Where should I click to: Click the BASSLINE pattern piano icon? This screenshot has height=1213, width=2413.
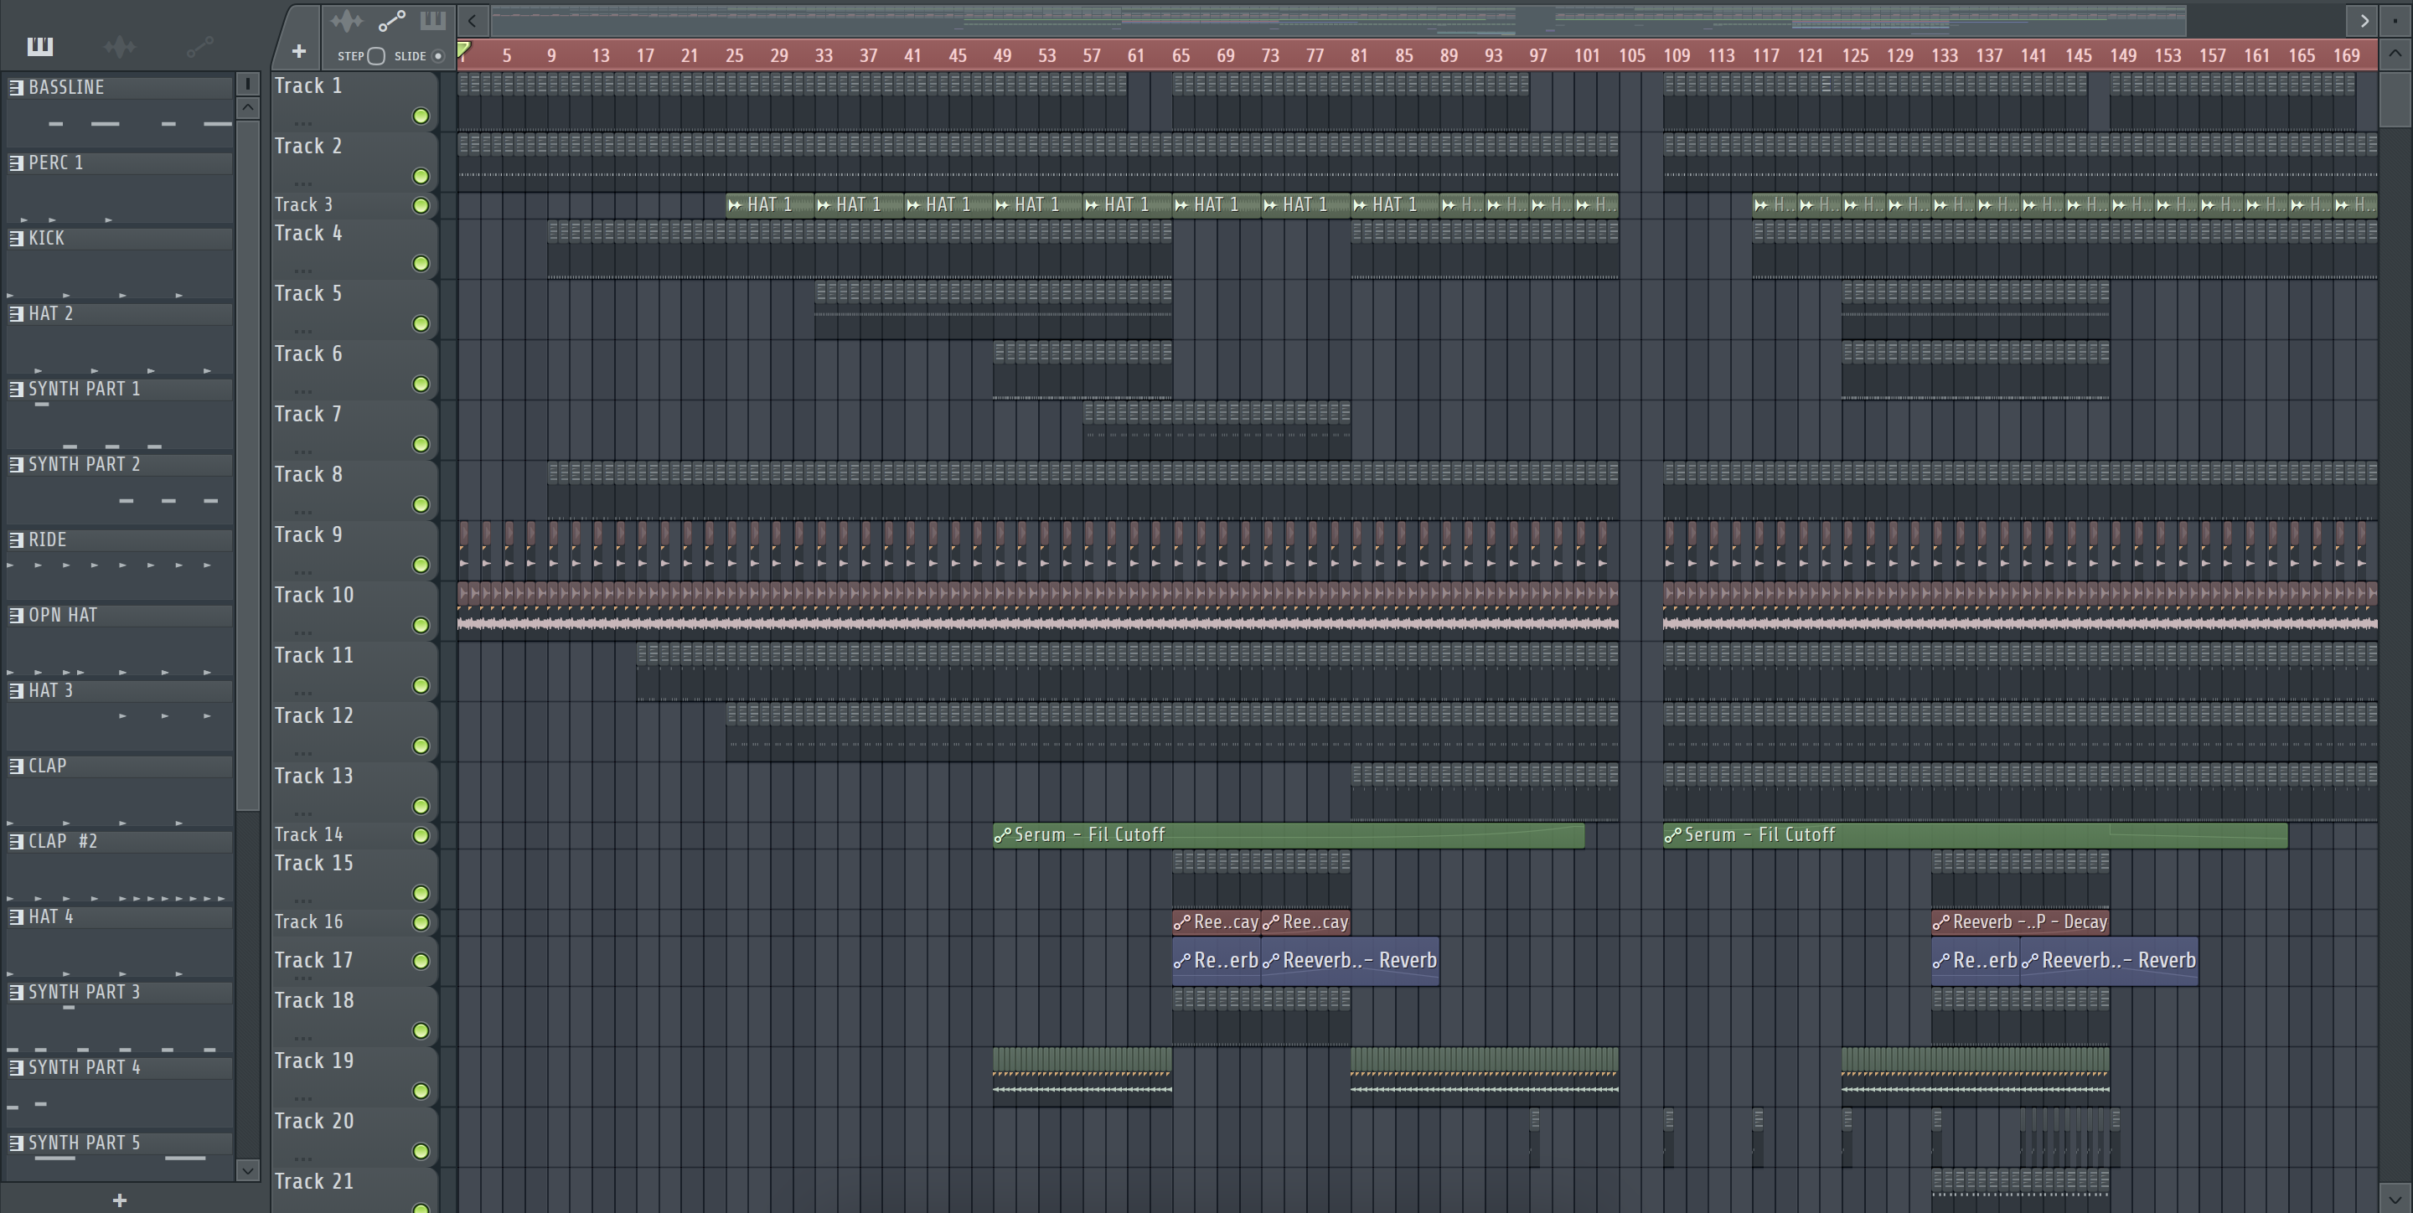pos(16,87)
